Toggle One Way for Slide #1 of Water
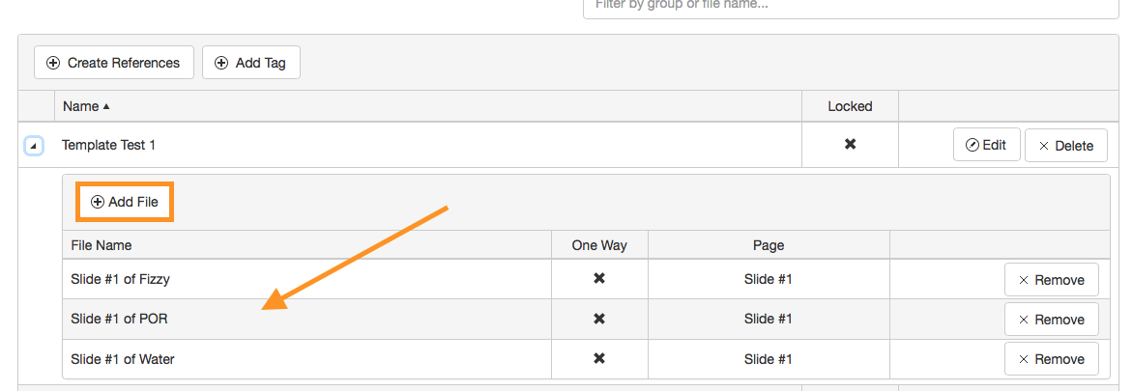1132x391 pixels. 599,359
